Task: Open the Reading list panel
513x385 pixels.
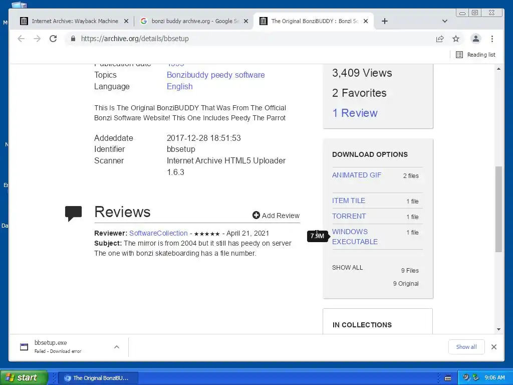Action: point(476,55)
